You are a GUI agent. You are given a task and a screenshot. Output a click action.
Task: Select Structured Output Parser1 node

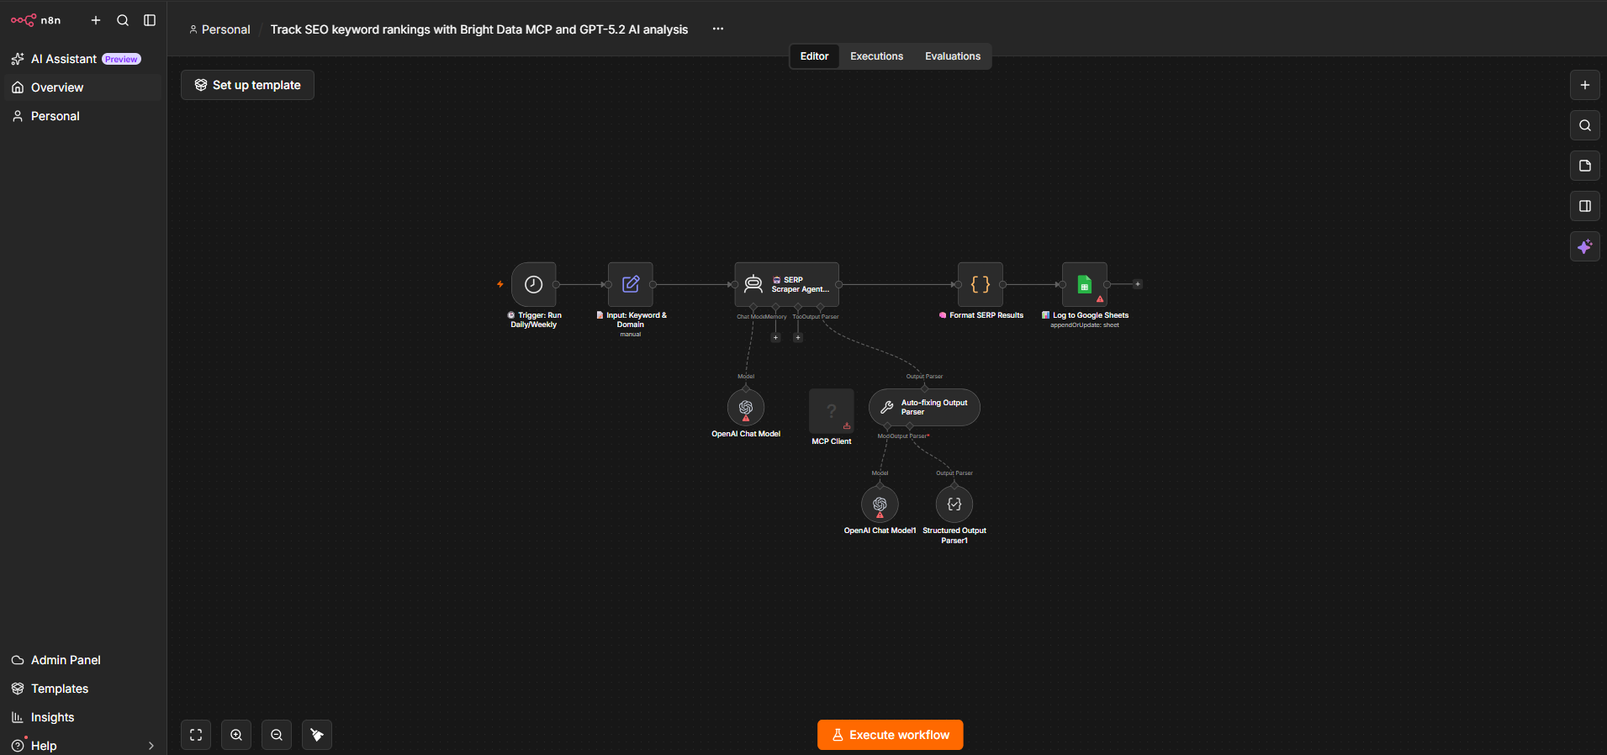954,504
